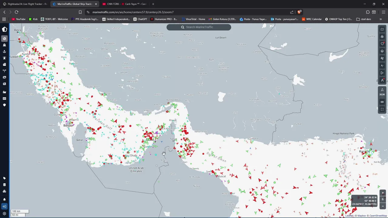Open the map filters icon
The width and height of the screenshot is (388, 218).
(382, 37)
